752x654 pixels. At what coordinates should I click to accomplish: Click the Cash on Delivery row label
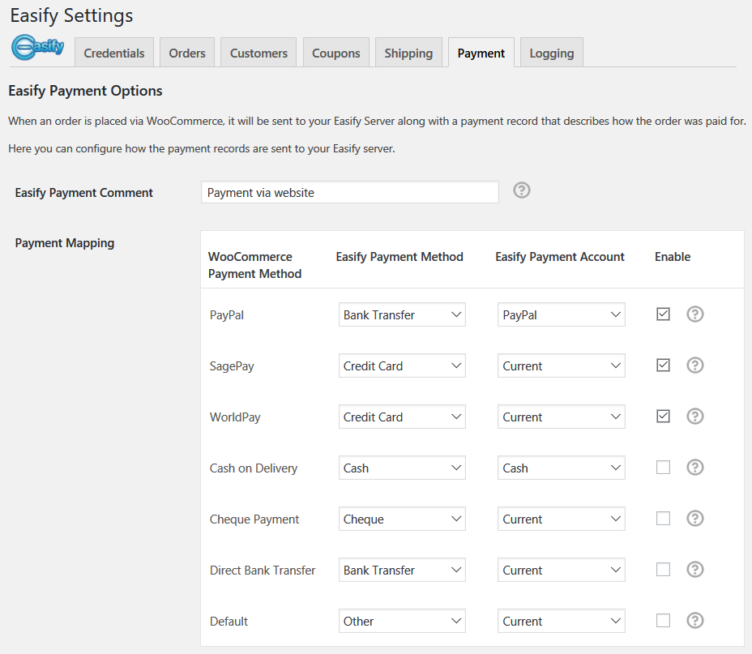pyautogui.click(x=253, y=468)
